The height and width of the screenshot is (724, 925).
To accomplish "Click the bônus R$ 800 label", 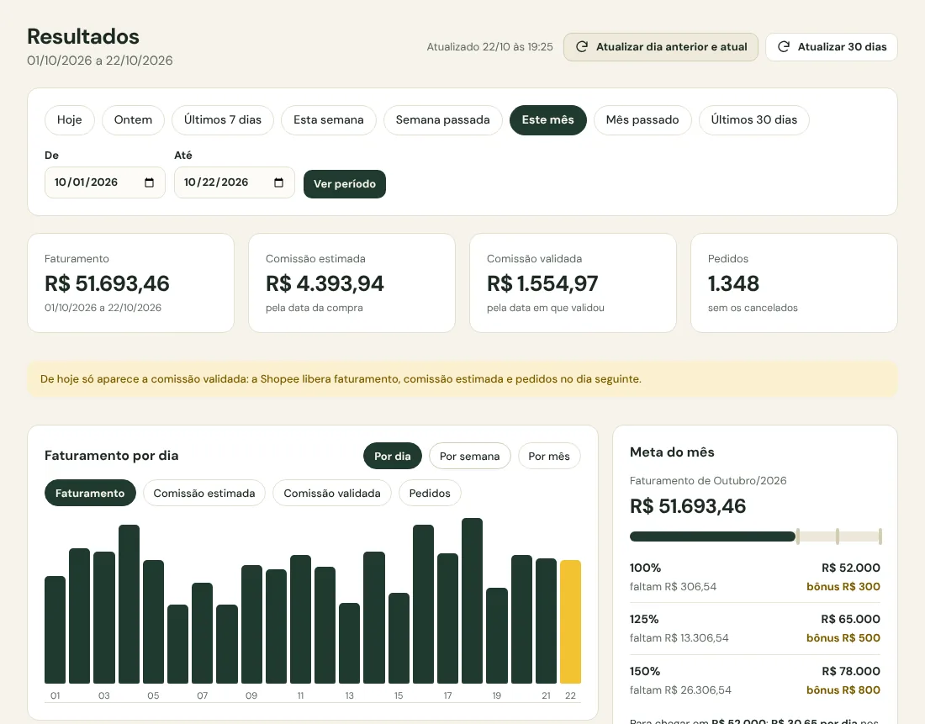I will click(843, 690).
